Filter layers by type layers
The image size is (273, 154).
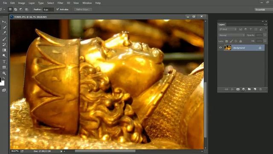pyautogui.click(x=251, y=30)
